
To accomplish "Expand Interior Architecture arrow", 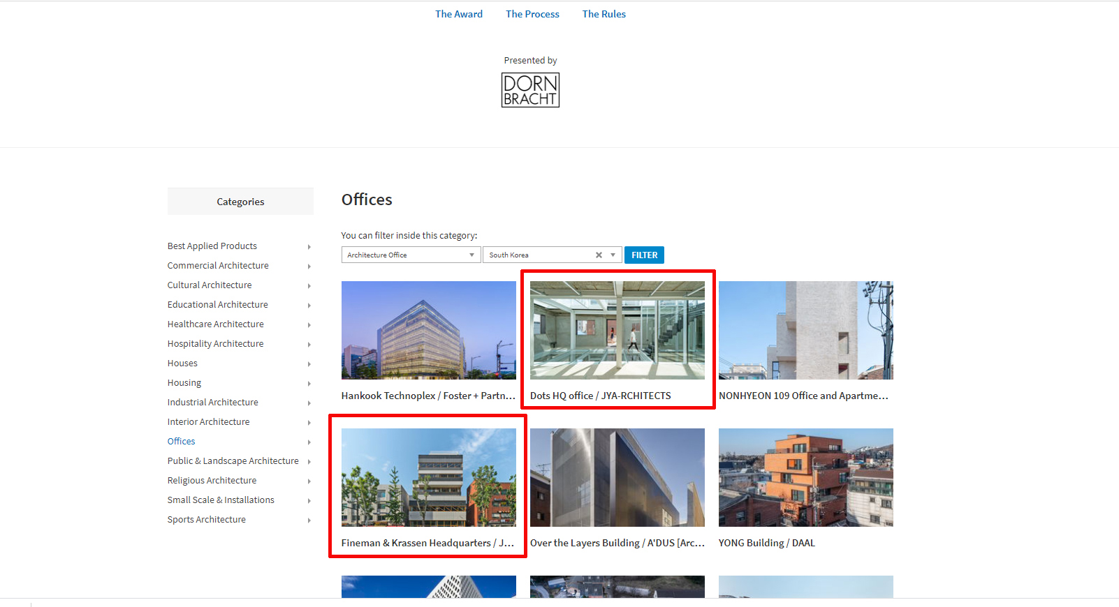I will tap(309, 423).
